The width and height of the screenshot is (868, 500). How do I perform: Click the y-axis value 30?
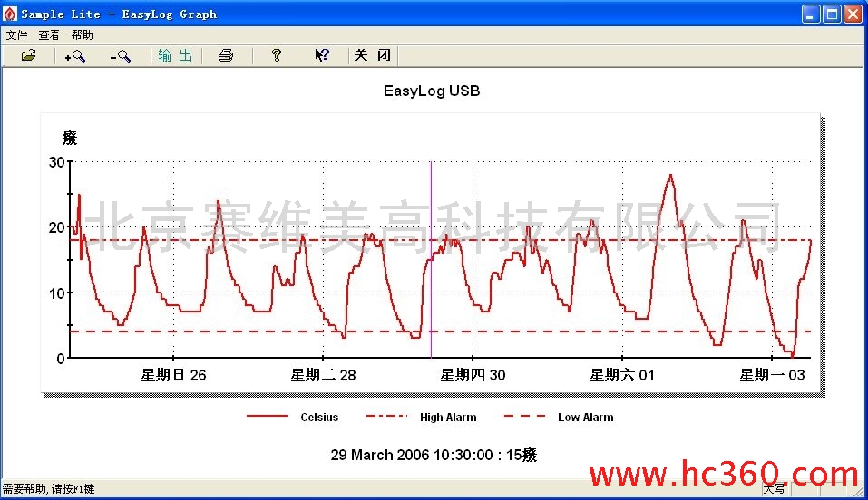[x=56, y=162]
